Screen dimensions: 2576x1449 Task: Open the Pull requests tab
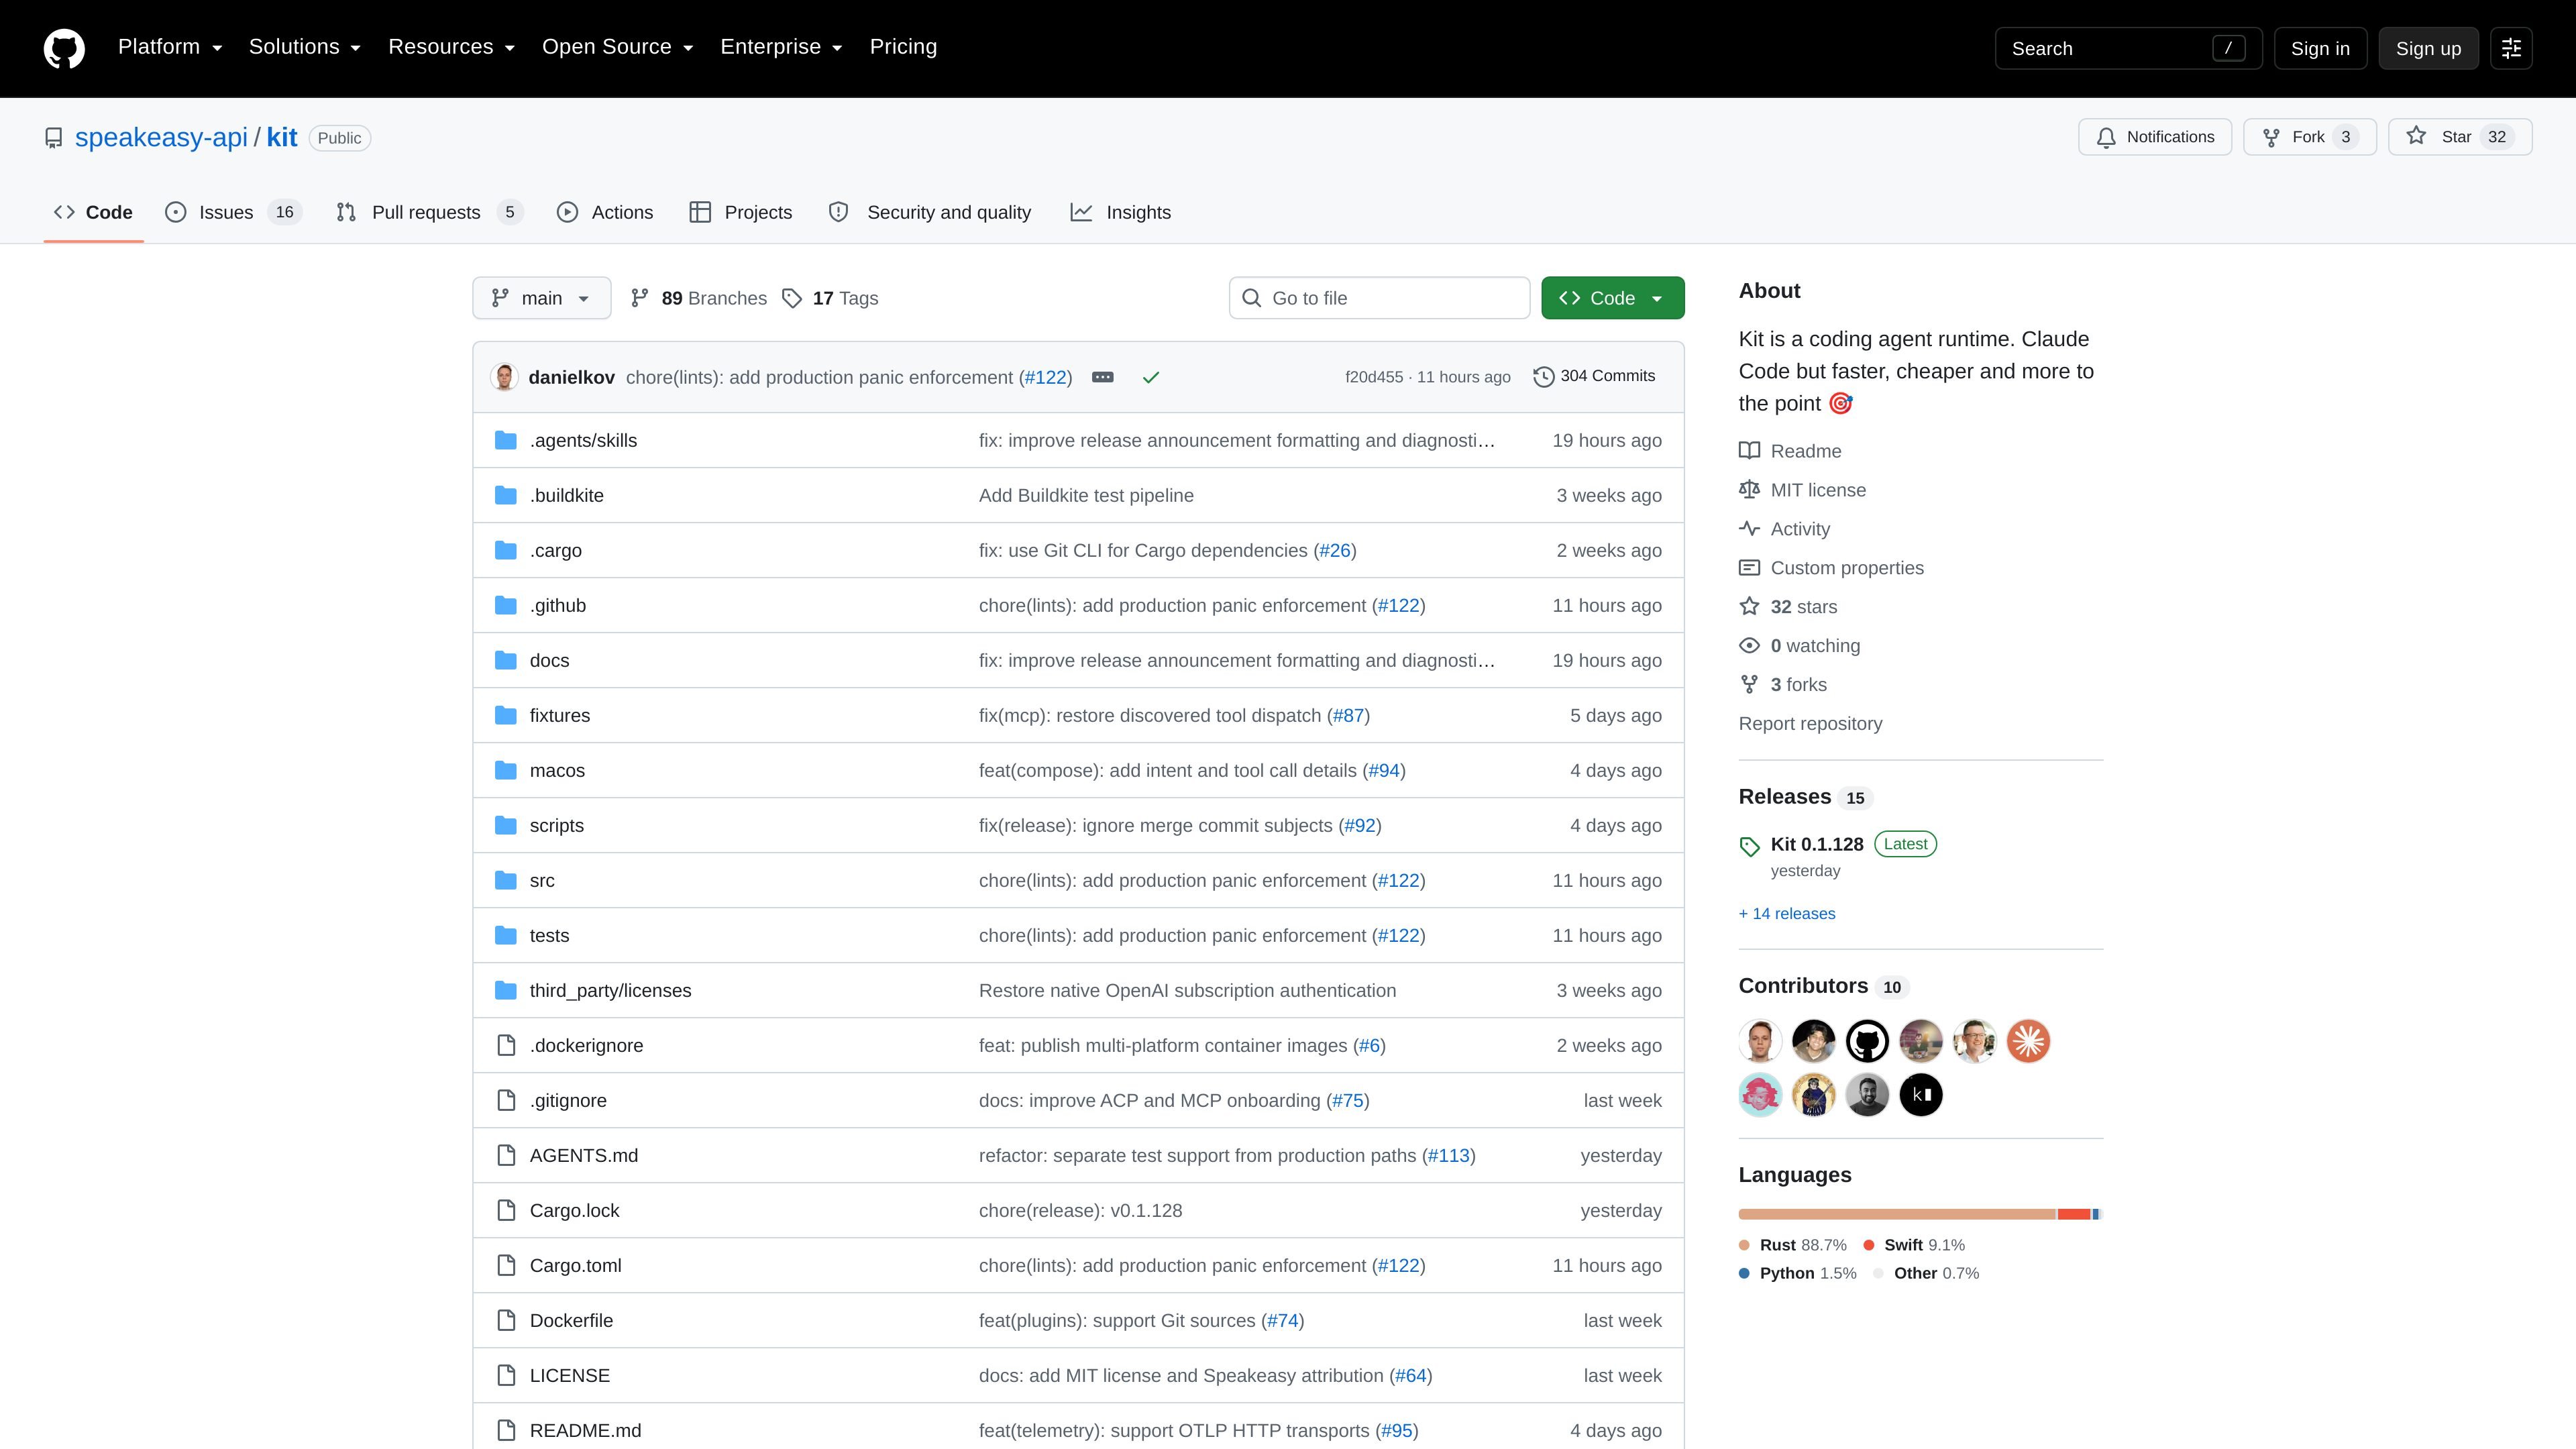429,212
